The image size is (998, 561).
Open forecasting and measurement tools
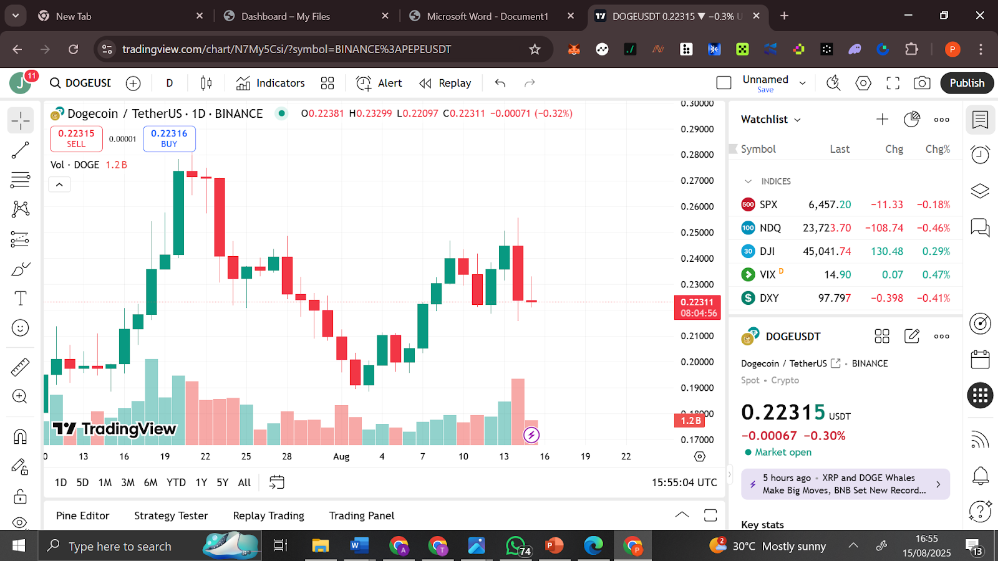tap(21, 239)
